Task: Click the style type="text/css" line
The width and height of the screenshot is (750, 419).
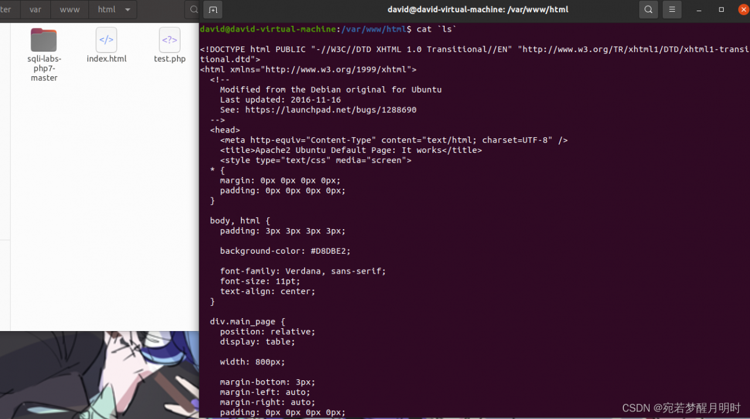Action: click(x=316, y=160)
